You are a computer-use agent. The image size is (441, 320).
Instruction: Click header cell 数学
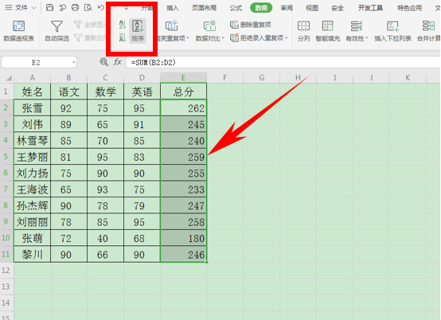pos(105,92)
